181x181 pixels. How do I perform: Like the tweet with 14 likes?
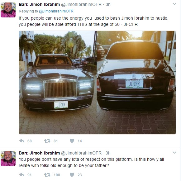(x=72, y=141)
